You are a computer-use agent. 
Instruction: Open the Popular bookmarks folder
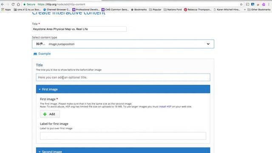click(x=155, y=9)
